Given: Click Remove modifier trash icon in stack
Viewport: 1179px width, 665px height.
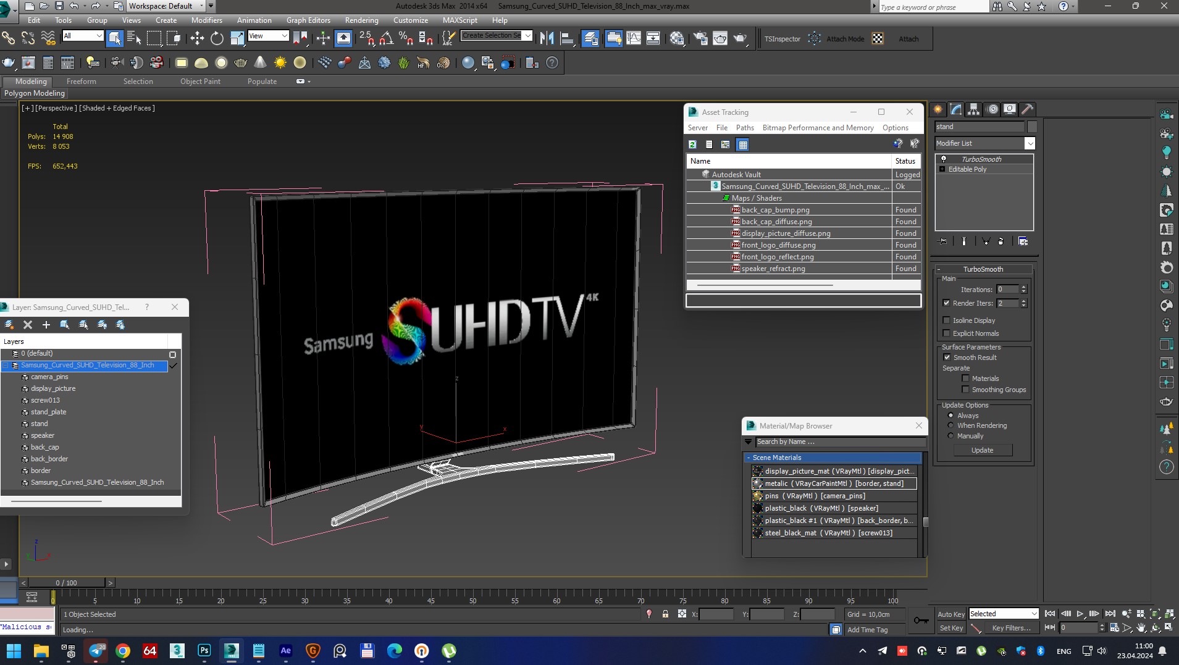Looking at the screenshot, I should click(x=1001, y=241).
